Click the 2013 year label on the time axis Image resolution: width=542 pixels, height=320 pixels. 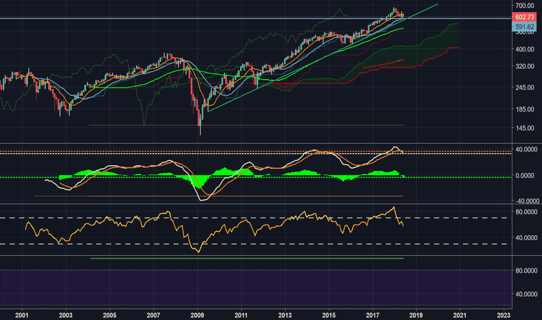[285, 315]
